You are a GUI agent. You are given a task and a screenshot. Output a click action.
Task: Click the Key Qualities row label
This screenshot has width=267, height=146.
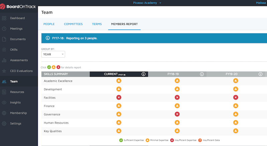click(53, 131)
